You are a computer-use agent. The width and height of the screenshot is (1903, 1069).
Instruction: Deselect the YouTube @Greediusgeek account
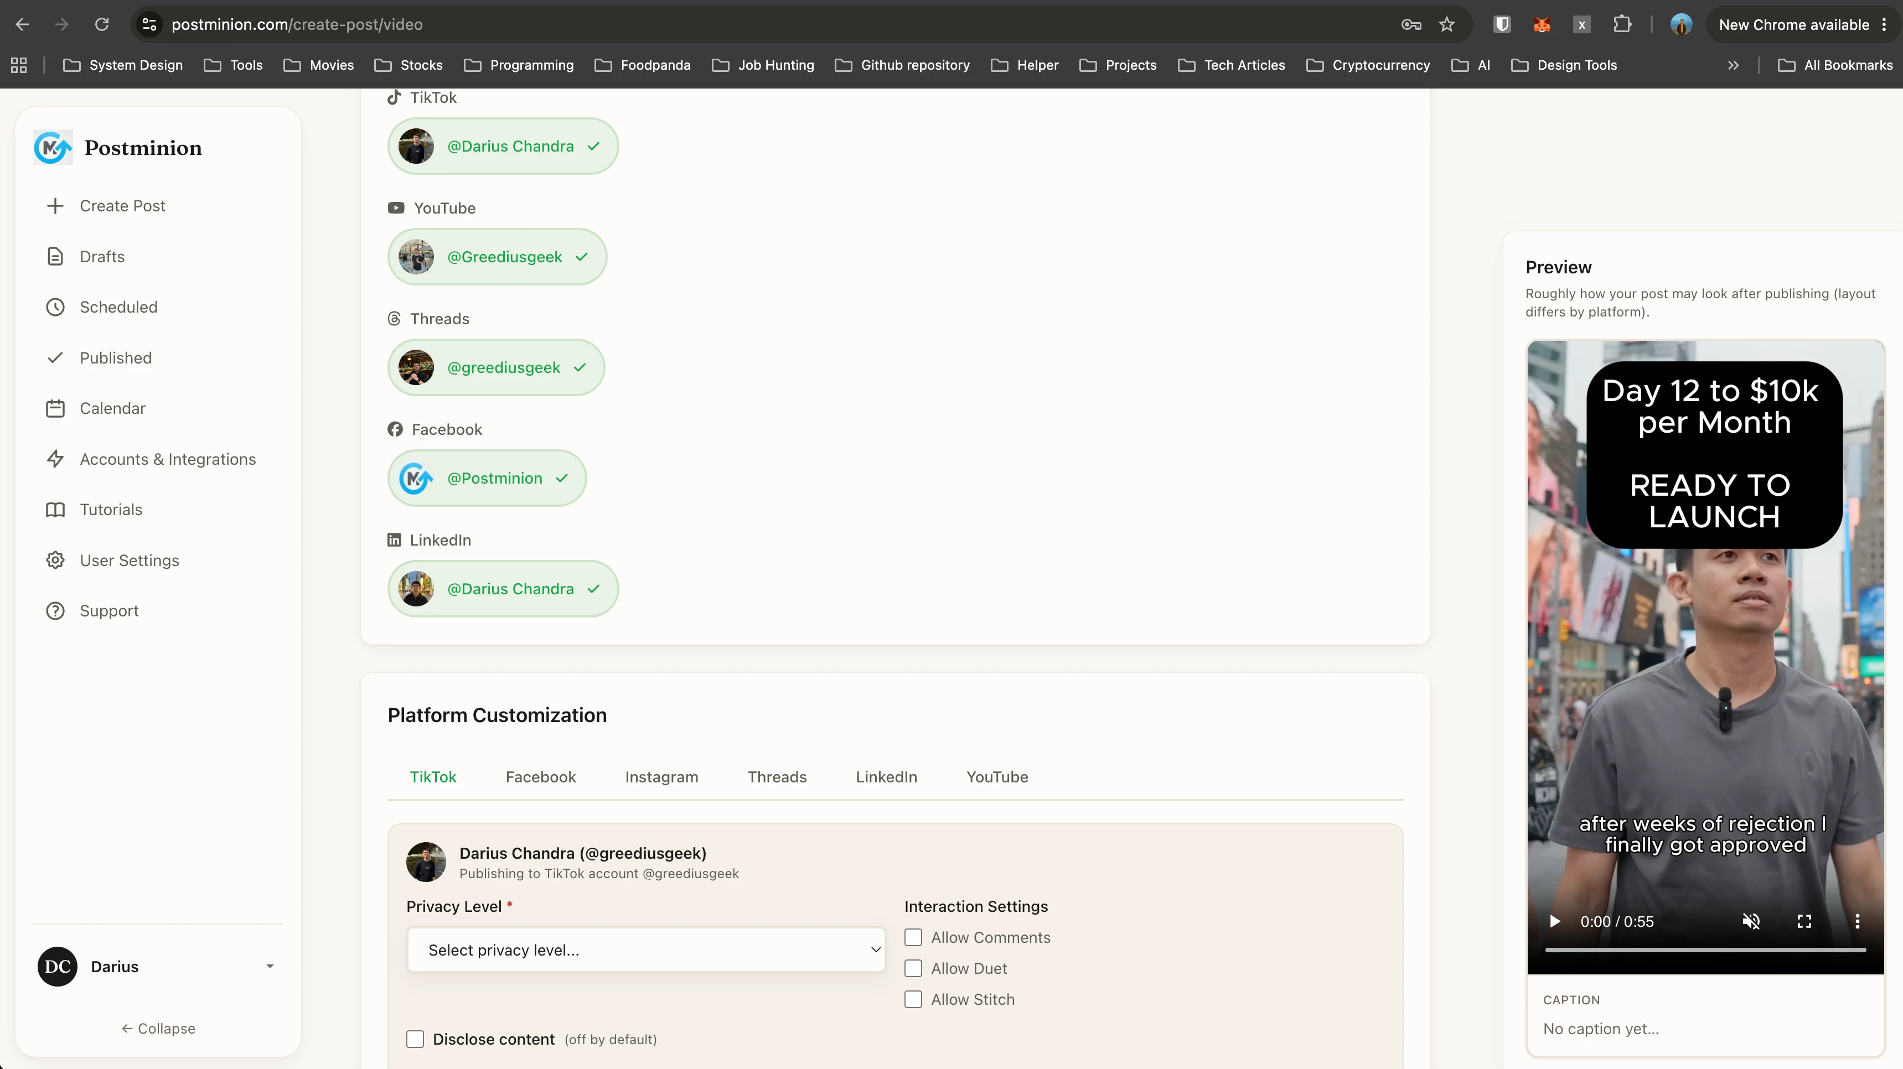[497, 257]
